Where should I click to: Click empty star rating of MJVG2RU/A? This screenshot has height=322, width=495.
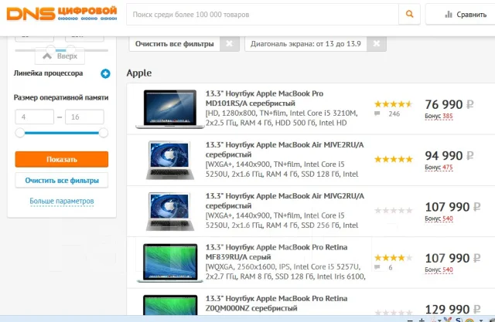394,211
